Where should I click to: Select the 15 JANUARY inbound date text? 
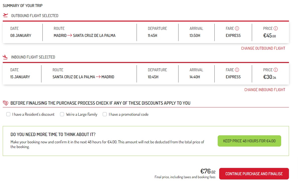point(20,77)
